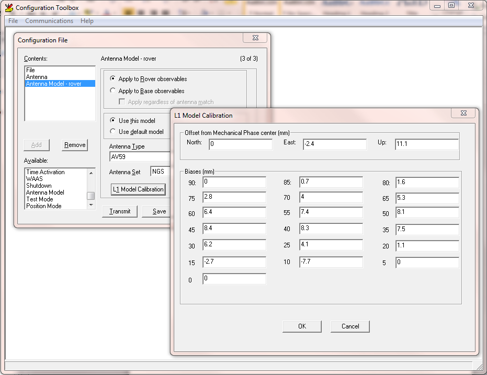
Task: Open the Communications menu
Action: click(x=49, y=21)
